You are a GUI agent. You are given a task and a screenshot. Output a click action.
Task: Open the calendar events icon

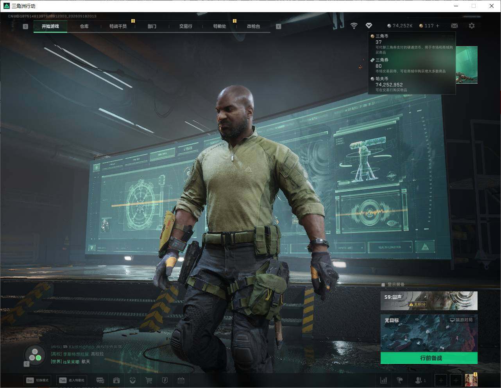pos(181,380)
